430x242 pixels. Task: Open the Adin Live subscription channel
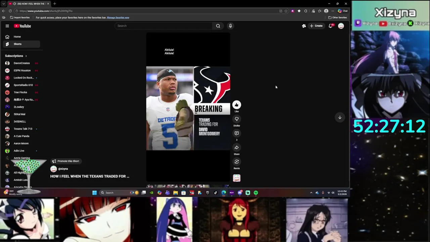click(x=21, y=151)
